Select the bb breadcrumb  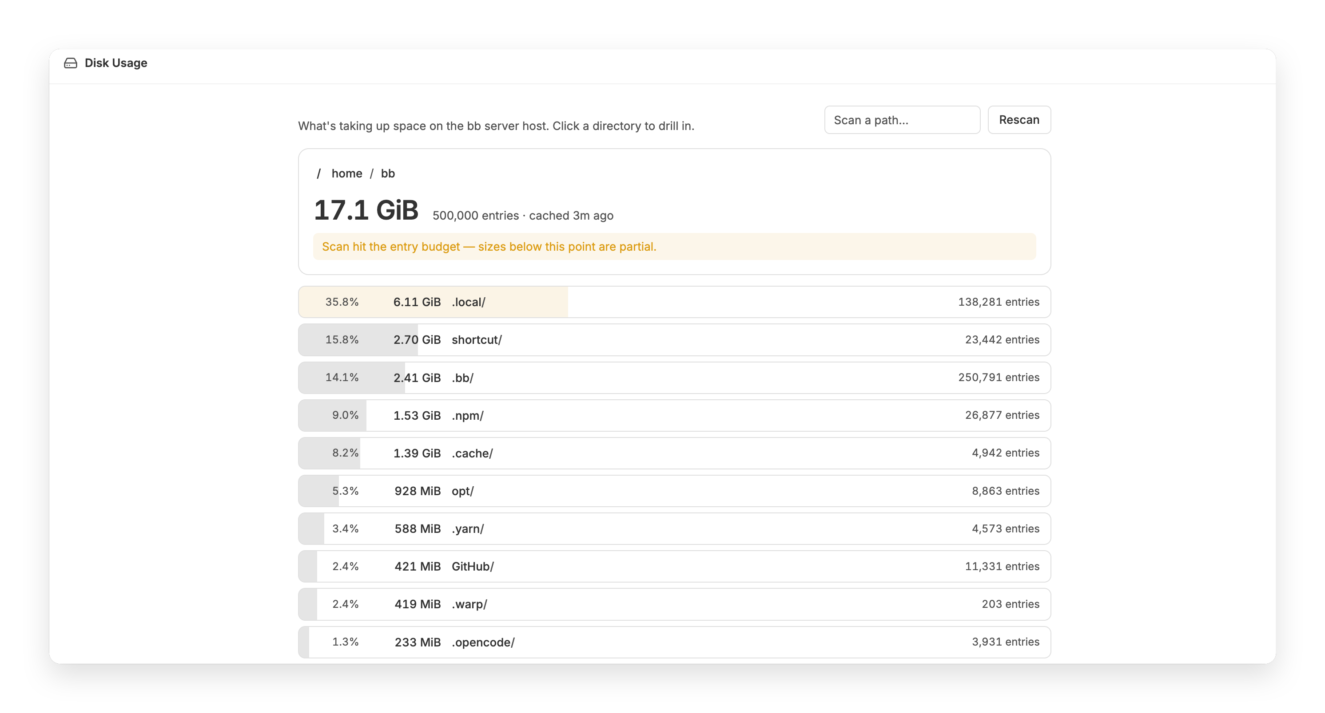pyautogui.click(x=388, y=173)
